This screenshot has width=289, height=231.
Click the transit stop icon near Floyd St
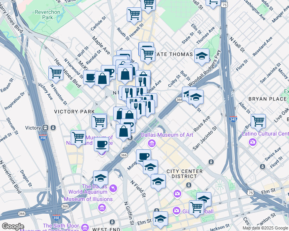tap(262, 167)
